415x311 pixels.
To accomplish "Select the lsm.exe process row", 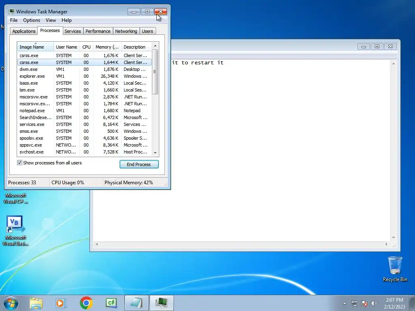I will click(84, 90).
